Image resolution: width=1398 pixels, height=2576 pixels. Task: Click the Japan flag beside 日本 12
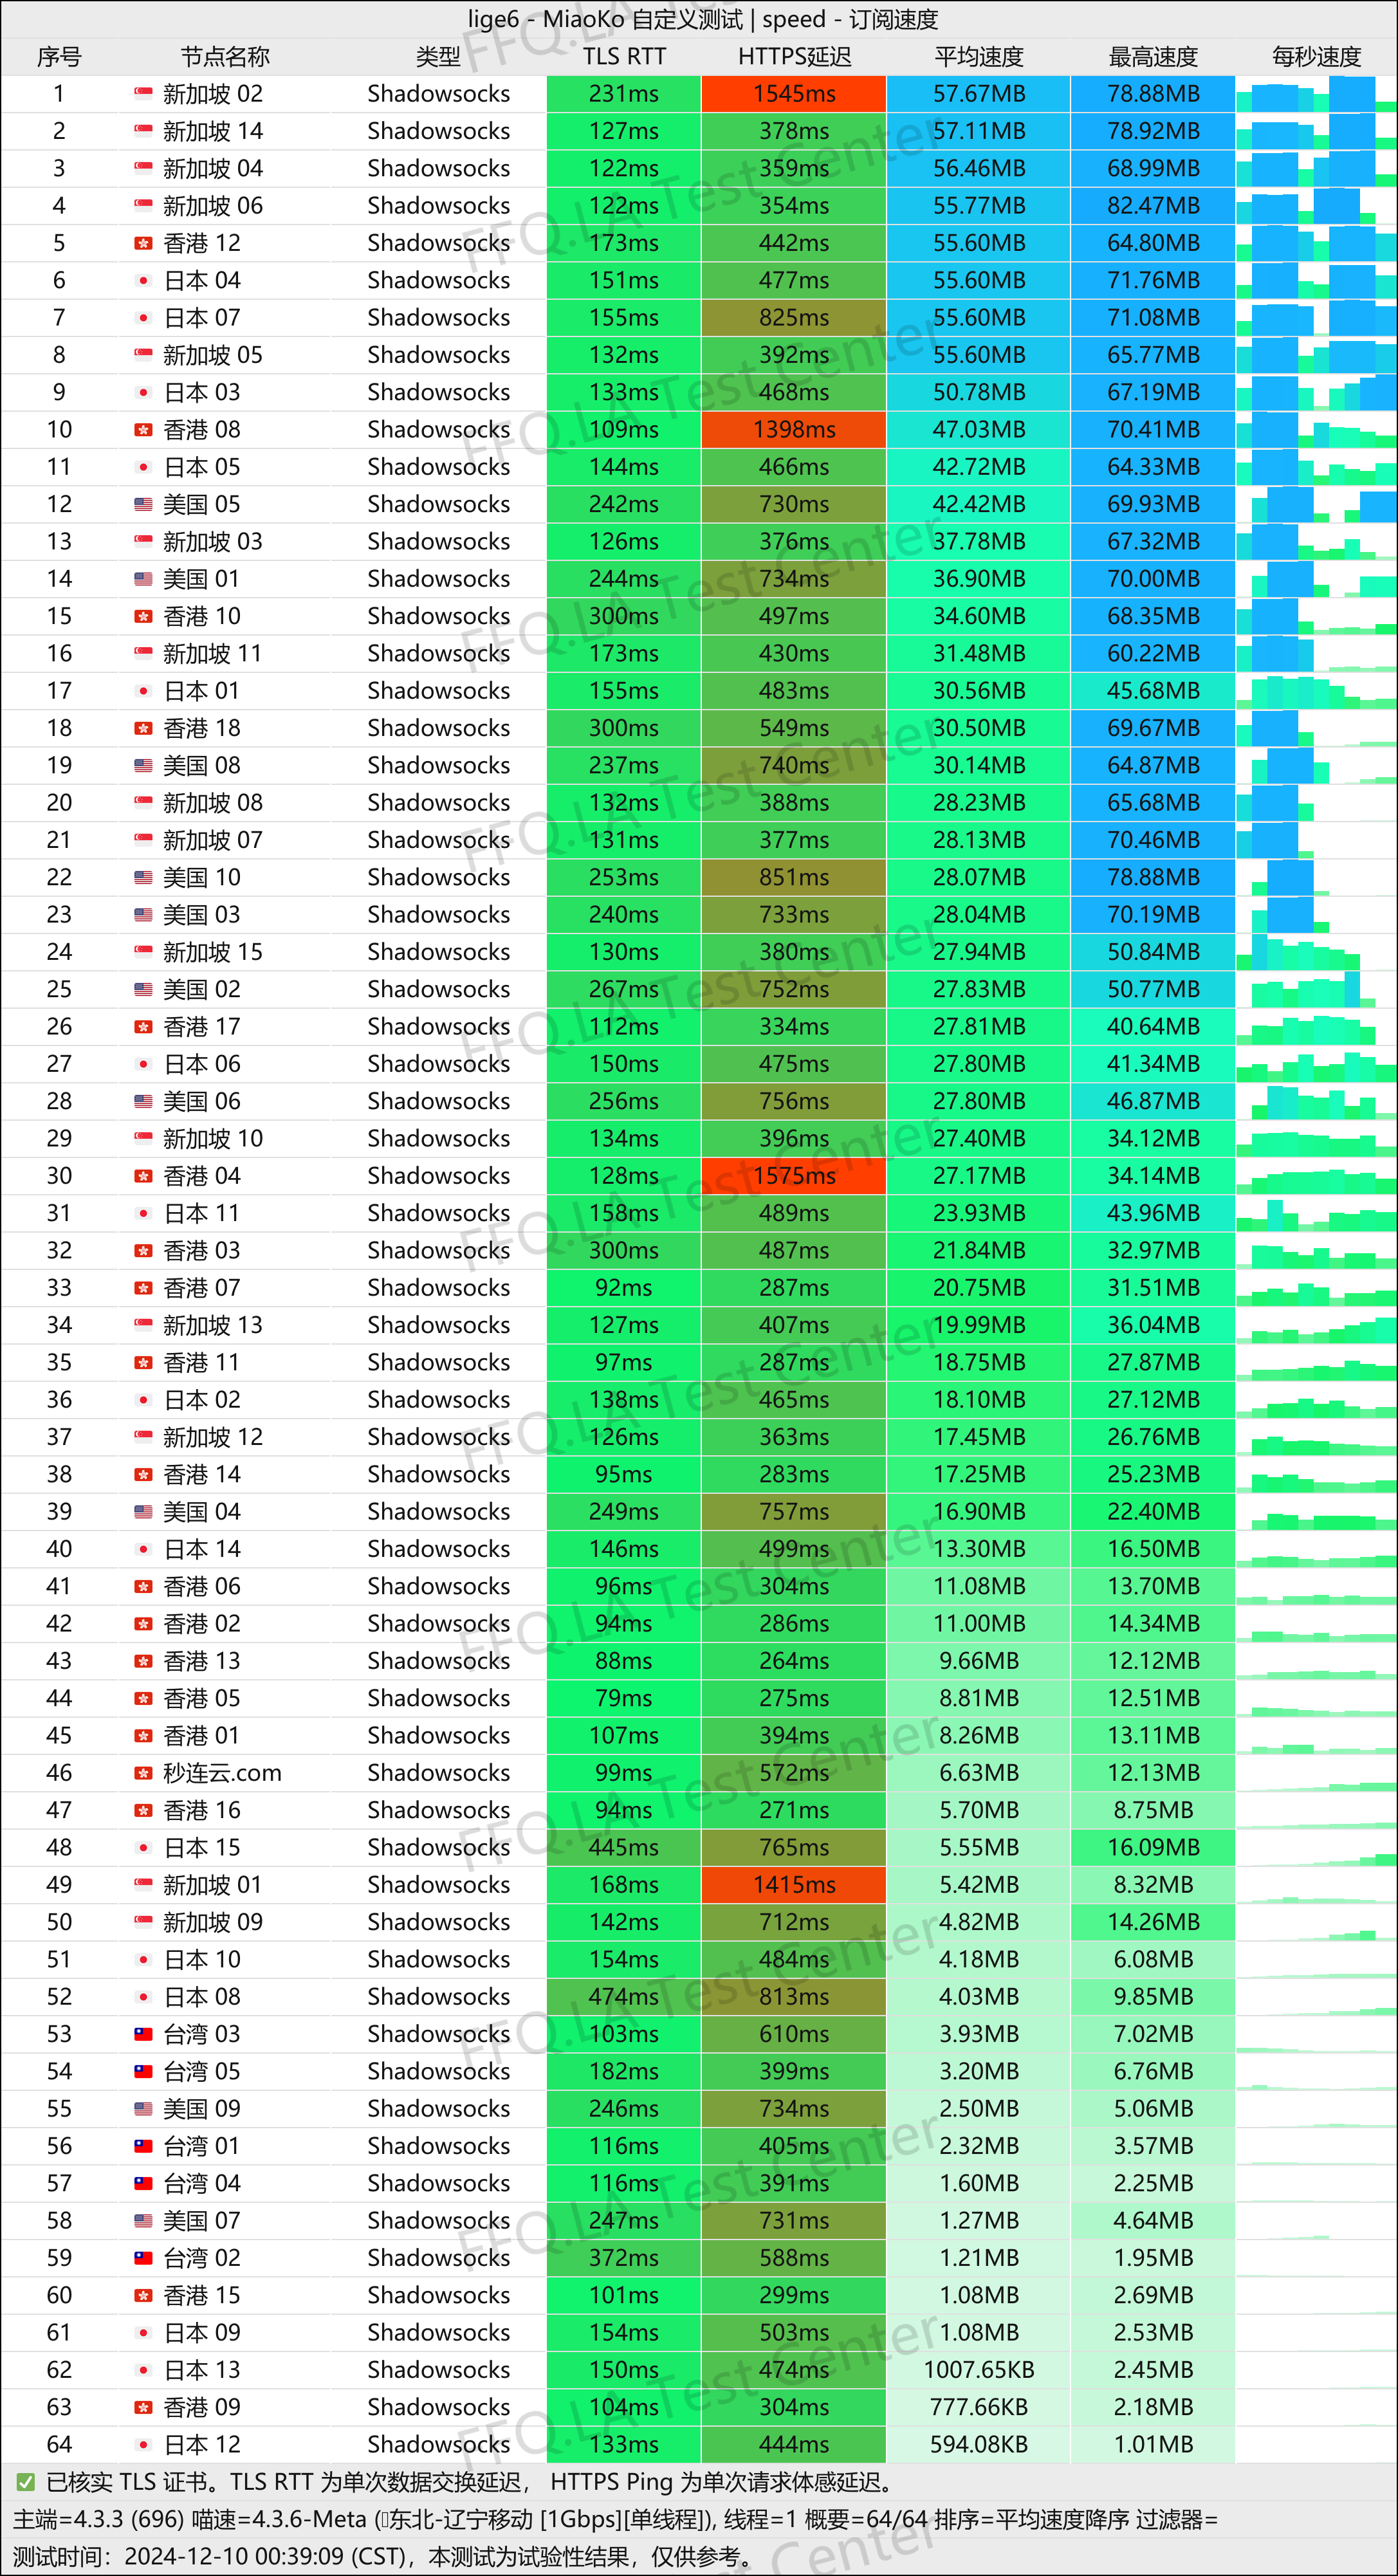pos(143,2445)
